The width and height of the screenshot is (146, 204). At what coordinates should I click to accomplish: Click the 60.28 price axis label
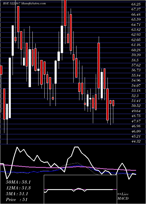(136, 50)
